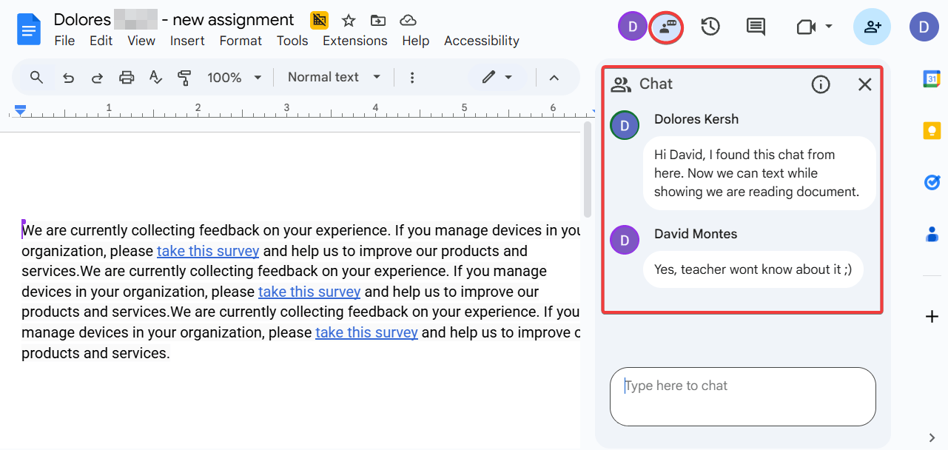Click the search menus magnifier icon
This screenshot has height=450, width=948.
tap(36, 77)
